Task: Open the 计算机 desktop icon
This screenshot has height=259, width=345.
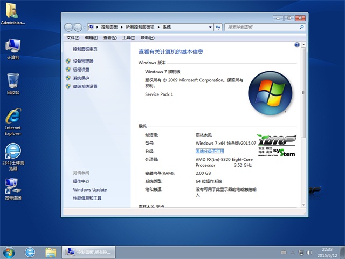Action: (13, 49)
